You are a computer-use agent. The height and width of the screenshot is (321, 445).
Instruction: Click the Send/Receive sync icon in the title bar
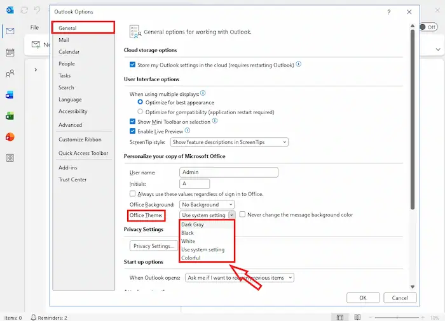[24, 11]
